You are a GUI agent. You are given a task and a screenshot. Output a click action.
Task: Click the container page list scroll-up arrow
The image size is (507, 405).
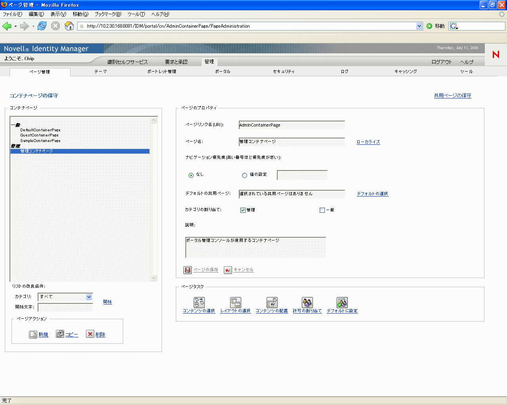[154, 120]
